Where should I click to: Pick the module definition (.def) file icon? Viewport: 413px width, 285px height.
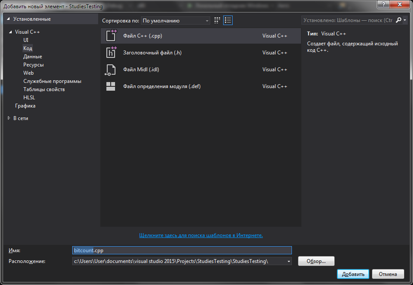pyautogui.click(x=111, y=86)
